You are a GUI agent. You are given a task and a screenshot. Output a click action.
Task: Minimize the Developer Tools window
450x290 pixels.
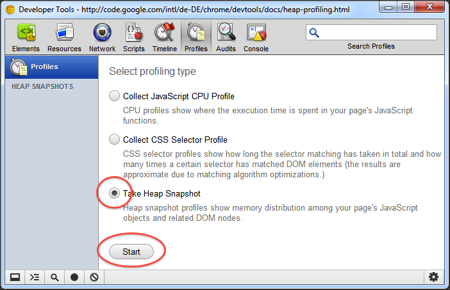[x=388, y=7]
